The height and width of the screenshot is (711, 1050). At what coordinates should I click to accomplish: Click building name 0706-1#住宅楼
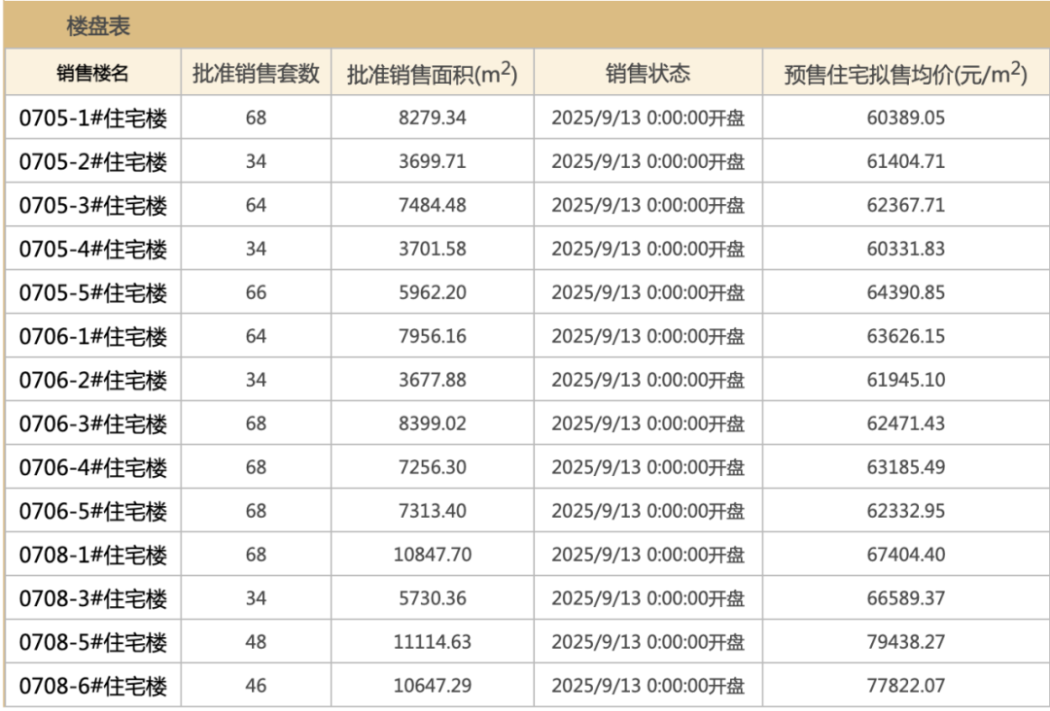tap(93, 337)
